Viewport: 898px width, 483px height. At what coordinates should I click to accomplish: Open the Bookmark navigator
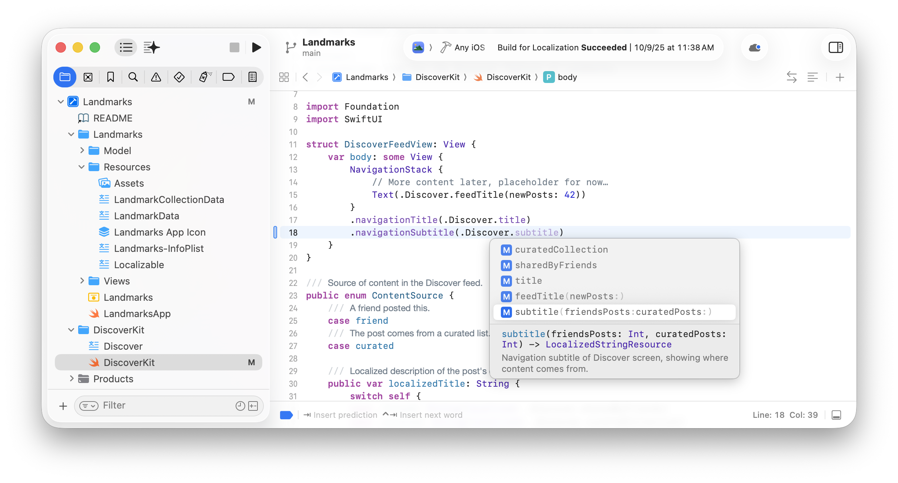pos(110,77)
